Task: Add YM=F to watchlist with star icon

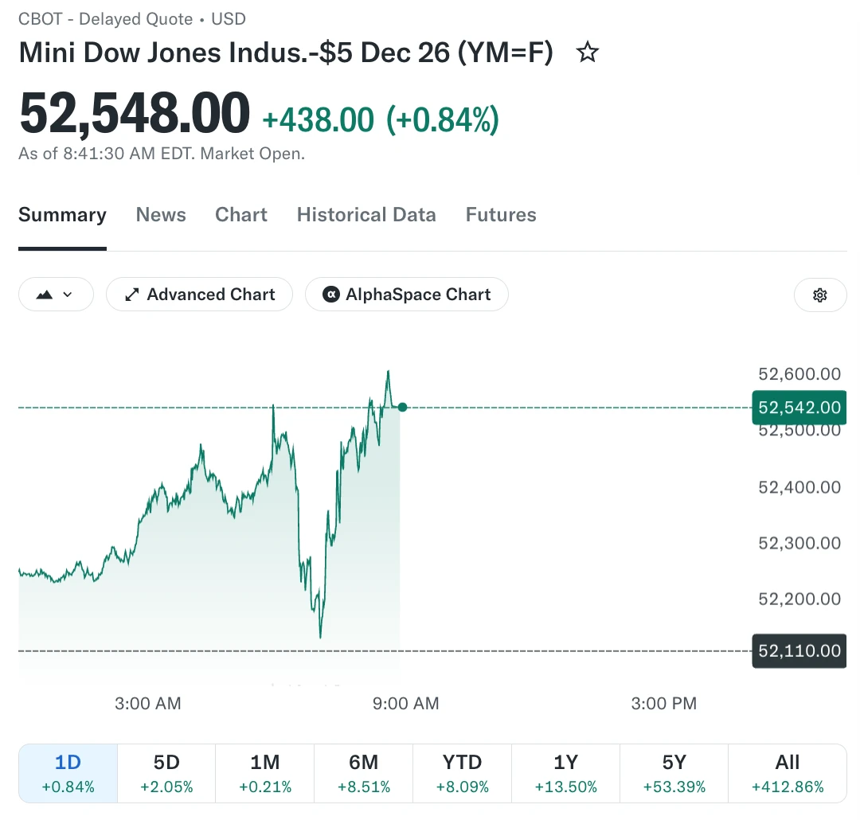Action: (588, 53)
